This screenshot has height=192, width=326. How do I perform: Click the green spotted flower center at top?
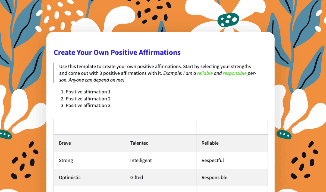[228, 20]
